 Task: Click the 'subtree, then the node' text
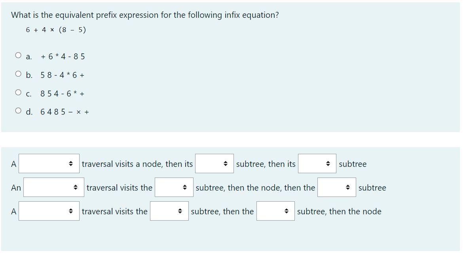[x=339, y=212]
